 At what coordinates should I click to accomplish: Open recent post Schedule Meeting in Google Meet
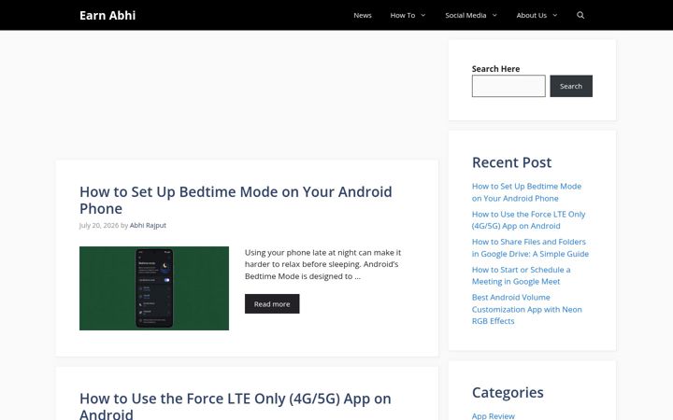[x=521, y=275]
